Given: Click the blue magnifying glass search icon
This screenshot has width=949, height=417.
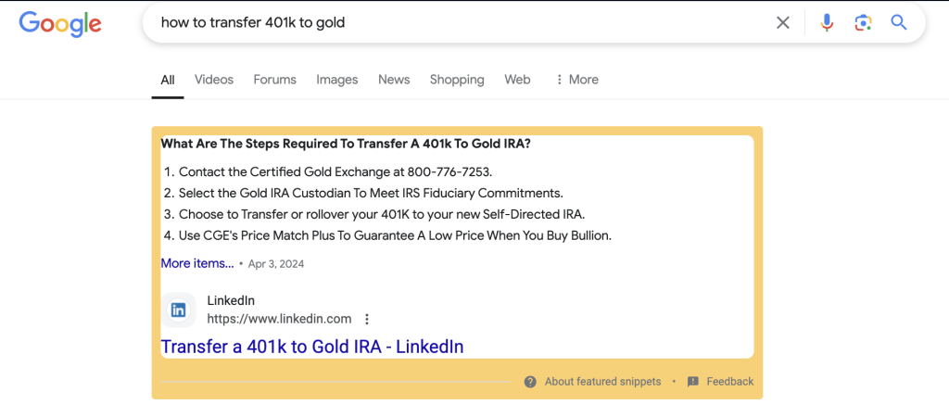Looking at the screenshot, I should point(899,23).
